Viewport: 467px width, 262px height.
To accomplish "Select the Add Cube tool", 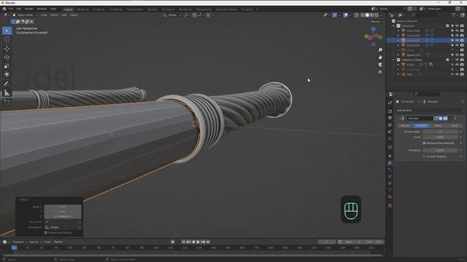I will (7, 102).
